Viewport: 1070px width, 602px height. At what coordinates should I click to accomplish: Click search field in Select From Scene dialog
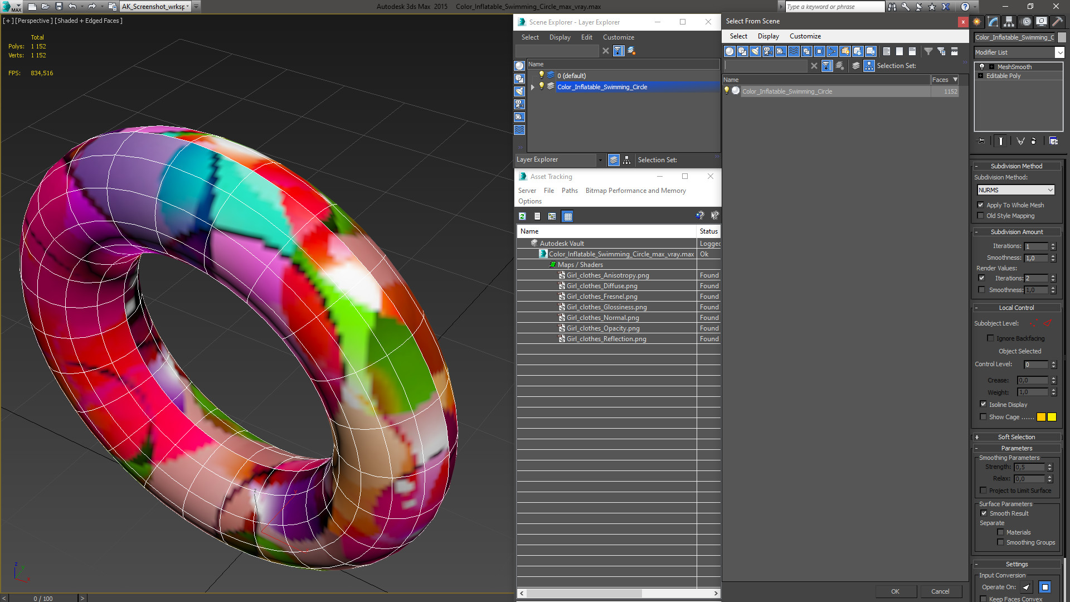click(x=766, y=66)
